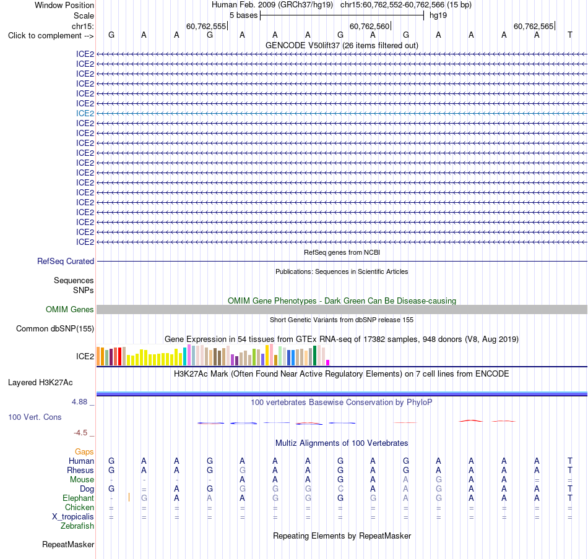
Task: Select the 'Chicken' species row label
Action: tap(79, 507)
